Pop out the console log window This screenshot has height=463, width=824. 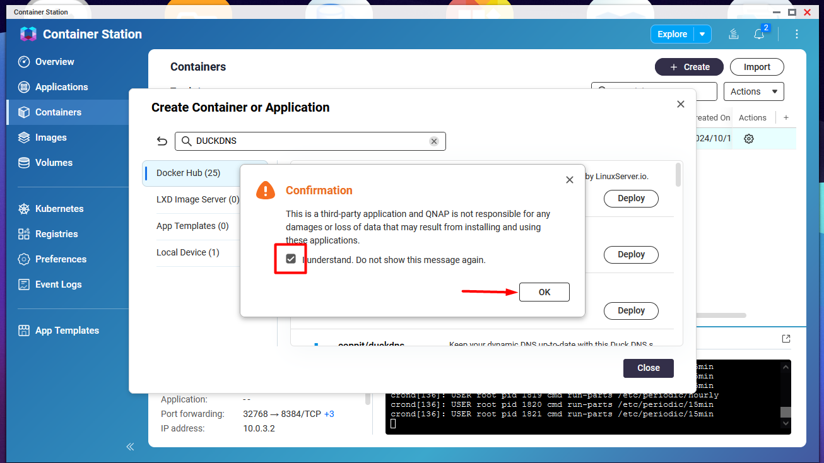click(x=786, y=339)
